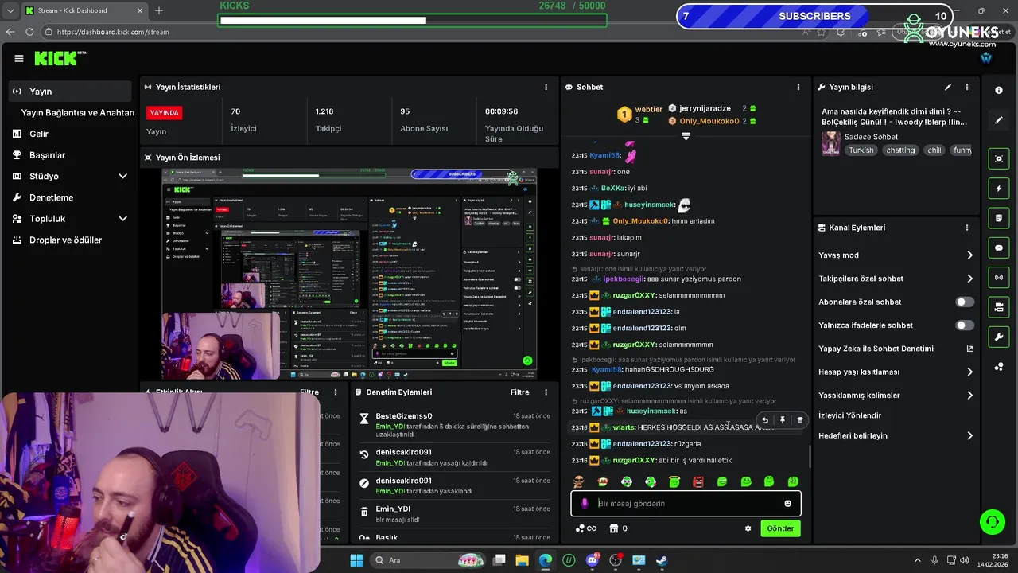Image resolution: width=1018 pixels, height=573 pixels.
Task: Open the Yayın İstatistikleri three-dot menu
Action: [x=546, y=87]
